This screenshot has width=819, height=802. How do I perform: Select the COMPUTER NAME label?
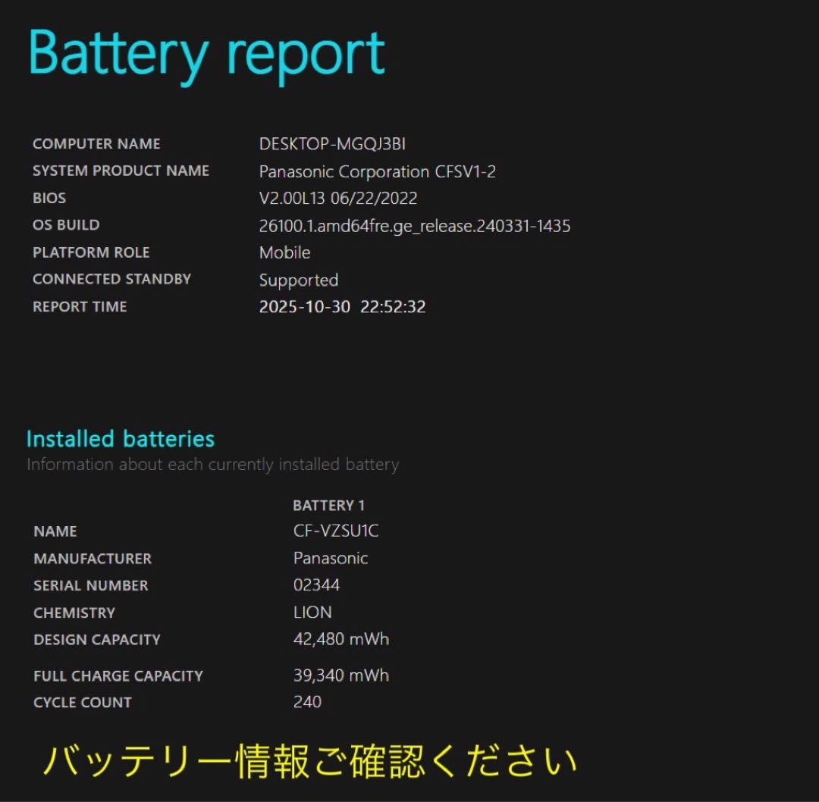(x=96, y=143)
